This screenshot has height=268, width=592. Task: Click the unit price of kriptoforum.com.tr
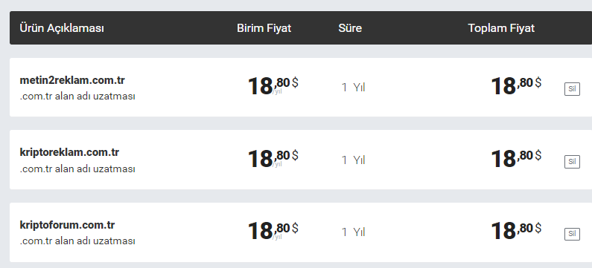pyautogui.click(x=273, y=231)
